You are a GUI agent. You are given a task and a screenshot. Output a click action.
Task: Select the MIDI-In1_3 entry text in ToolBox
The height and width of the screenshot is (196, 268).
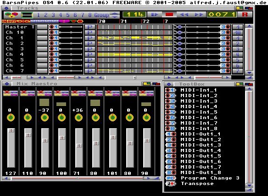pos(199,101)
